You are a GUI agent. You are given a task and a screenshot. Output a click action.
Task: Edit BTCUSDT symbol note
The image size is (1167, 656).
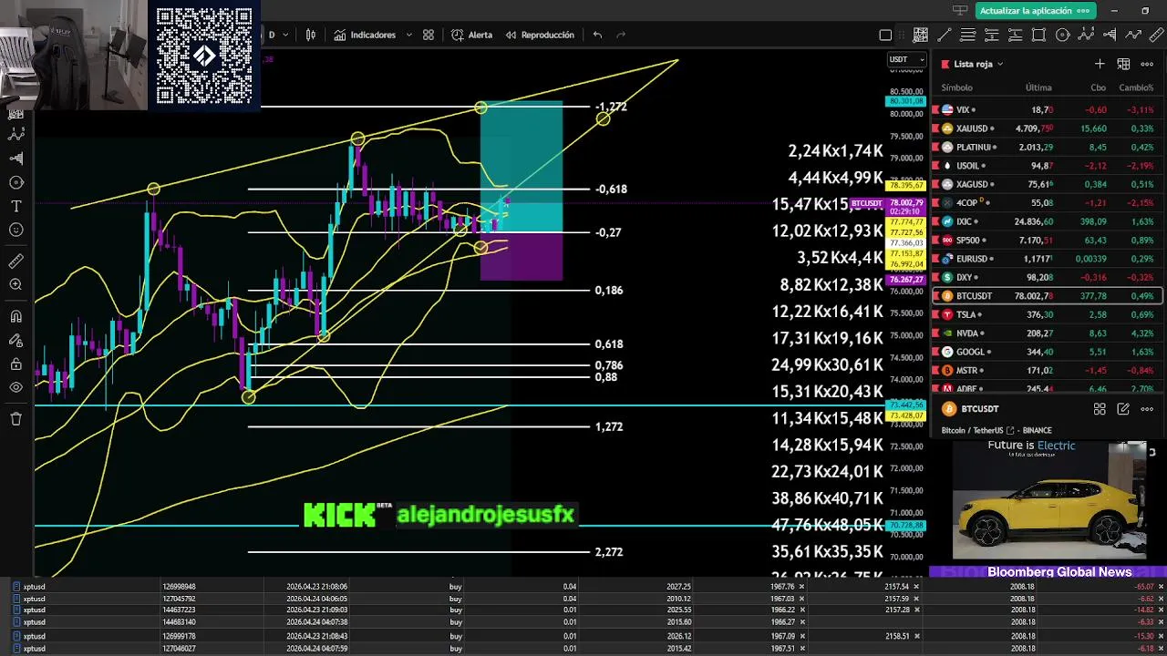[1123, 409]
